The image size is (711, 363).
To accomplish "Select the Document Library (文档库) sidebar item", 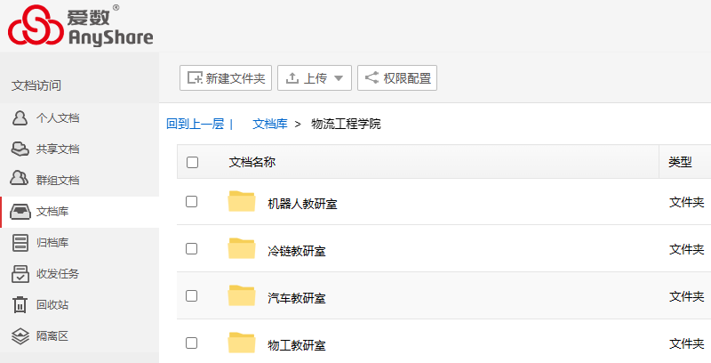I will (x=53, y=212).
